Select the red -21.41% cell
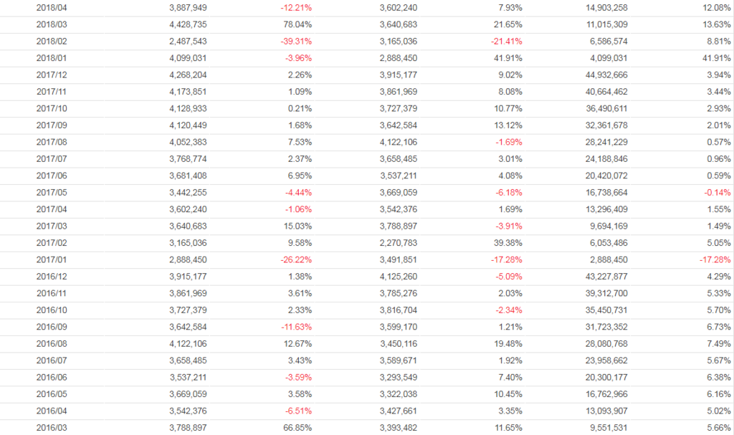The image size is (734, 435). click(506, 42)
